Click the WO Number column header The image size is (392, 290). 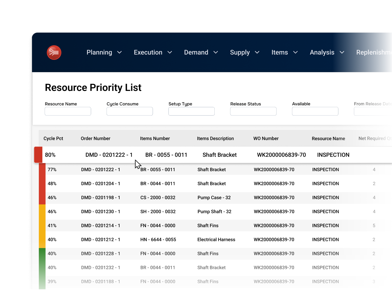point(266,138)
